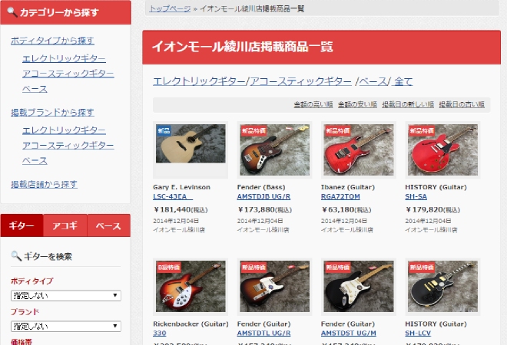Image resolution: width=507 pixels, height=345 pixels.
Task: Select the ギター search tab
Action: click(22, 225)
